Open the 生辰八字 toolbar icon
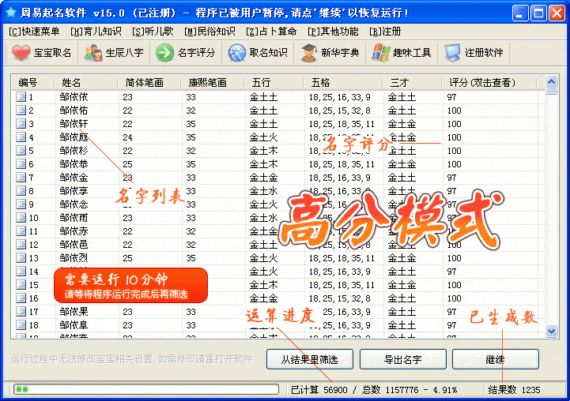The width and height of the screenshot is (570, 401). coord(93,53)
